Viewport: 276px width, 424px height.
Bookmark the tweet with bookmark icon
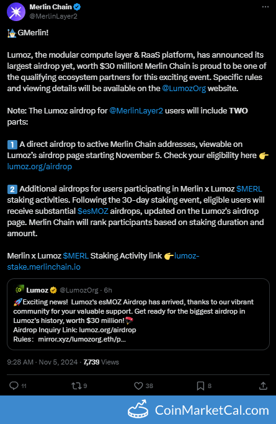(x=200, y=386)
